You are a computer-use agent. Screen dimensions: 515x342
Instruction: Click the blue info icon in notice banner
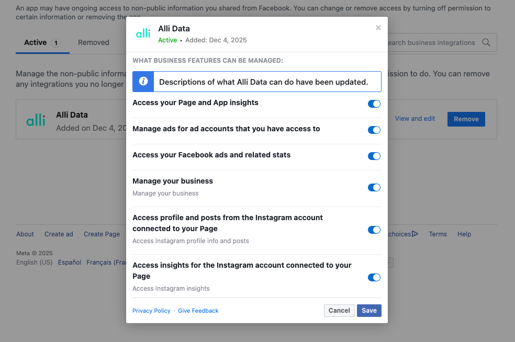(143, 82)
